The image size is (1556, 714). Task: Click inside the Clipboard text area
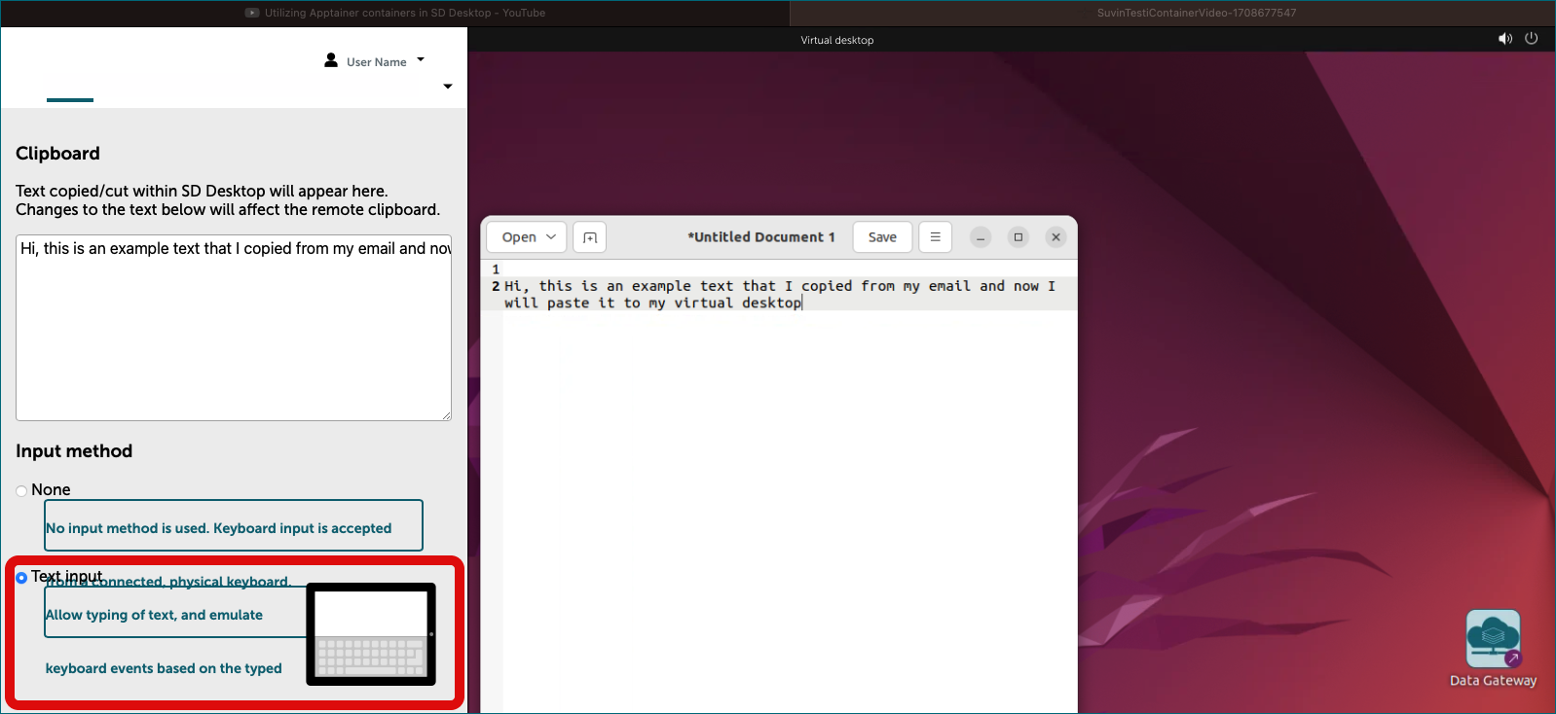(x=234, y=328)
